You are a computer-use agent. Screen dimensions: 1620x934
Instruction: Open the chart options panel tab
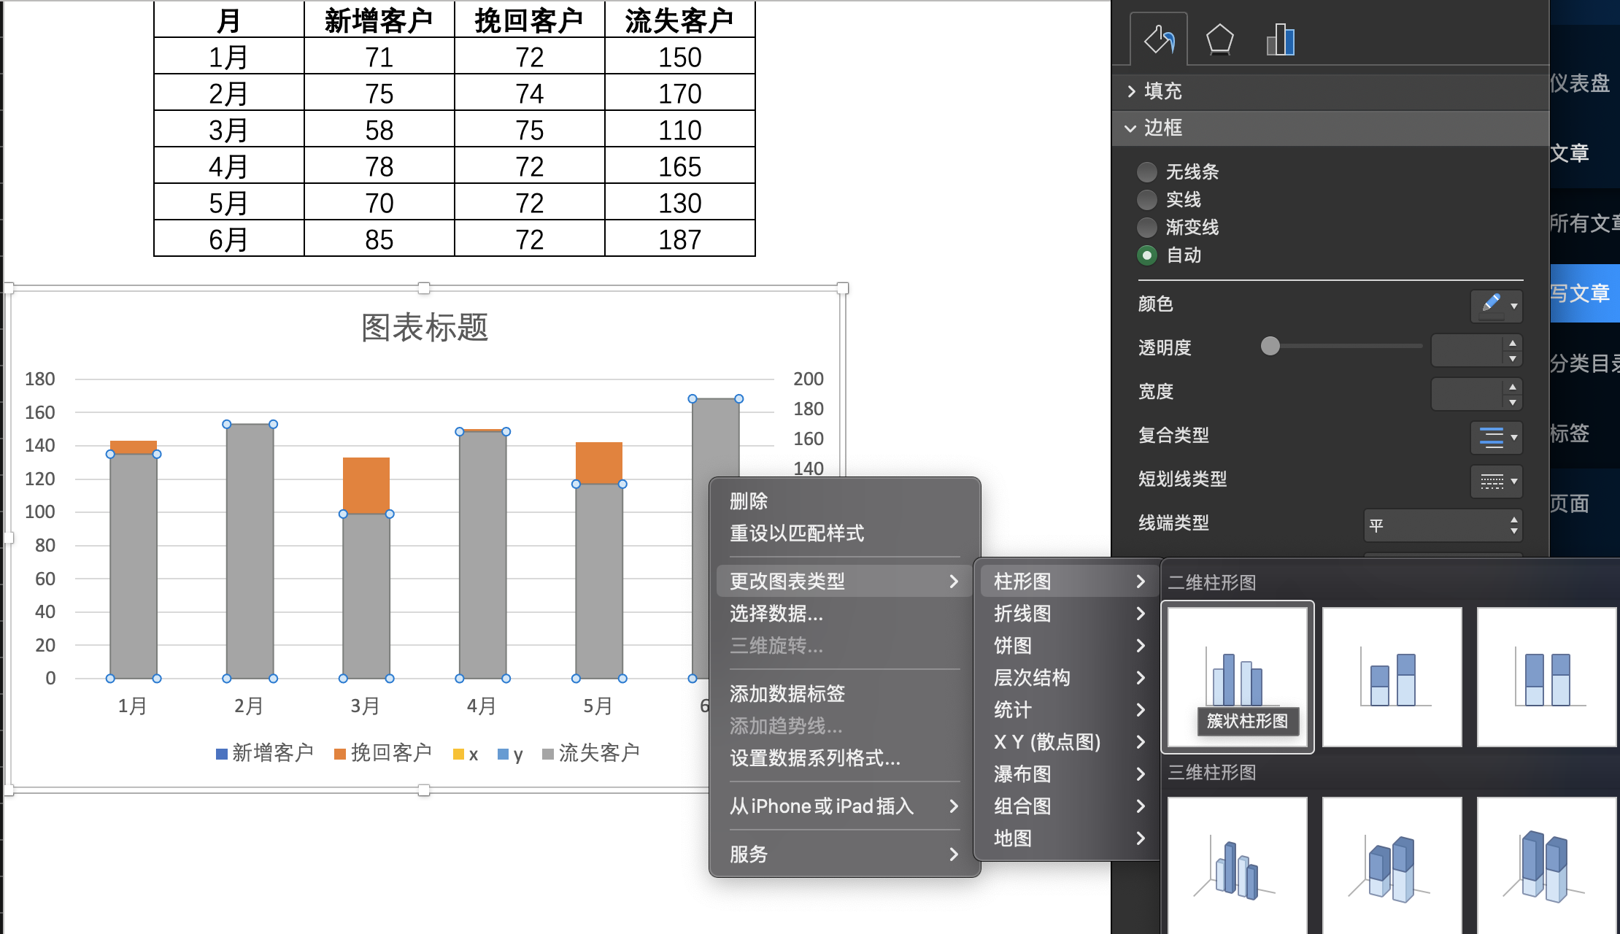[1281, 39]
